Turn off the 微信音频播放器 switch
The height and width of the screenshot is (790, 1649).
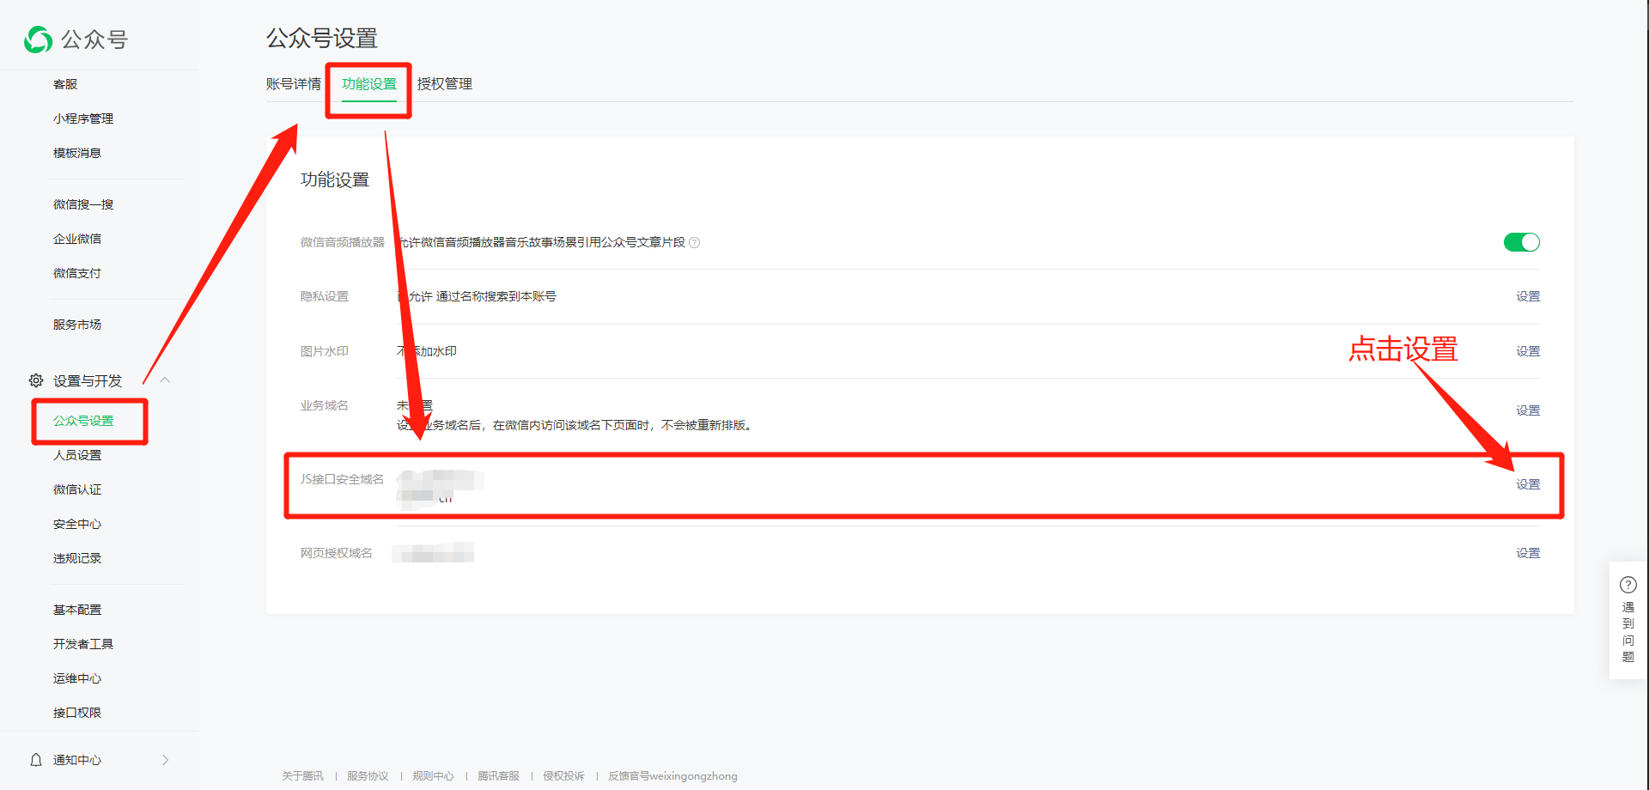pyautogui.click(x=1522, y=242)
